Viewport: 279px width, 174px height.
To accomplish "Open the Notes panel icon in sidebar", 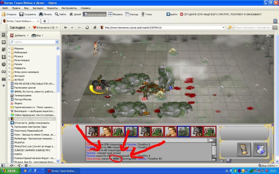I will 3,50.
